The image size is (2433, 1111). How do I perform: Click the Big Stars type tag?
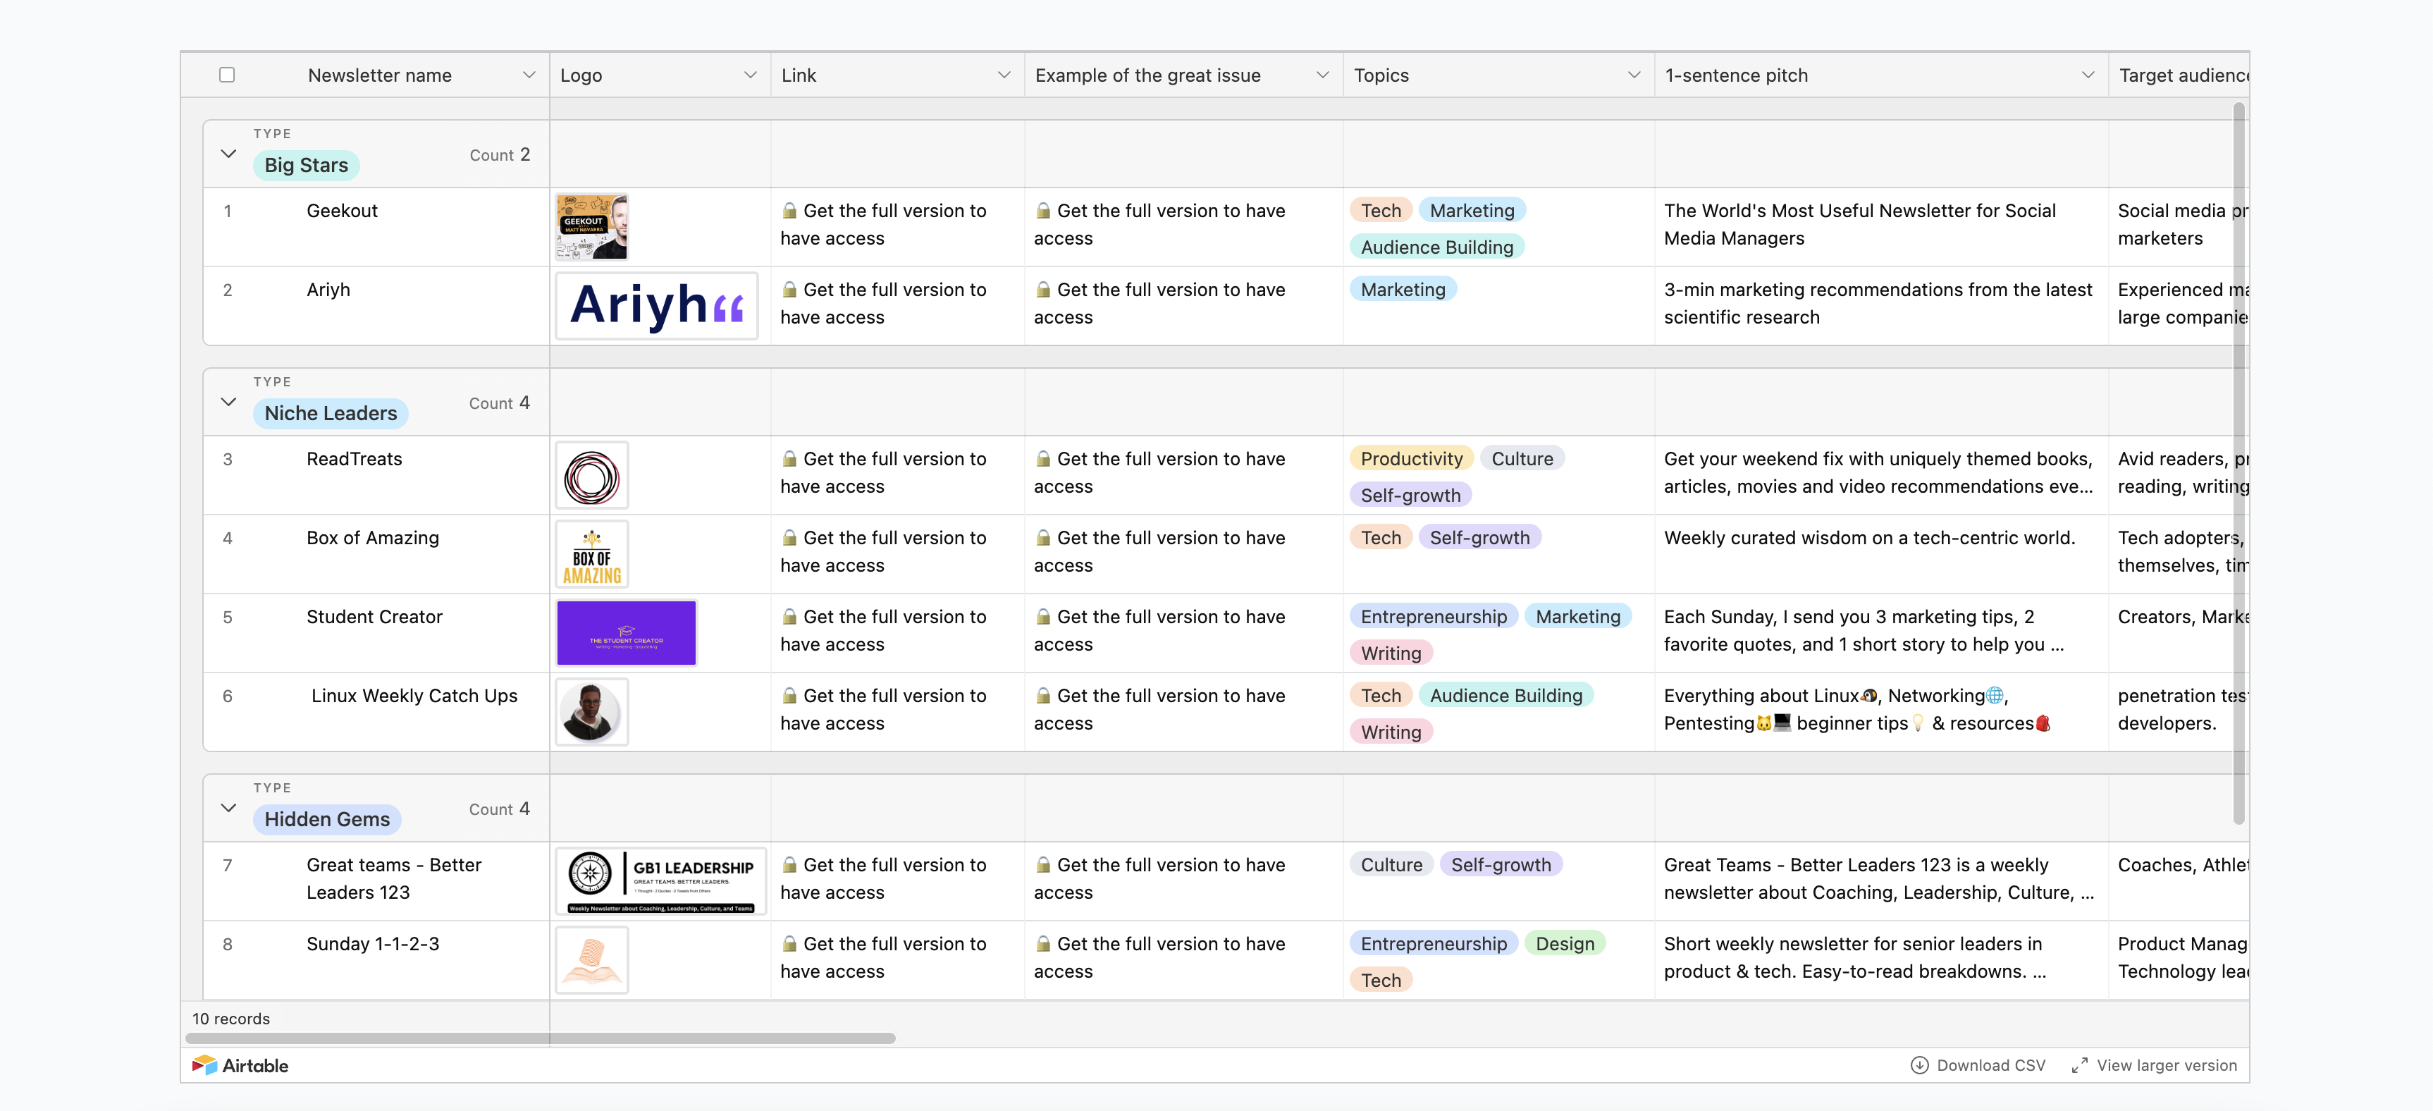click(306, 166)
